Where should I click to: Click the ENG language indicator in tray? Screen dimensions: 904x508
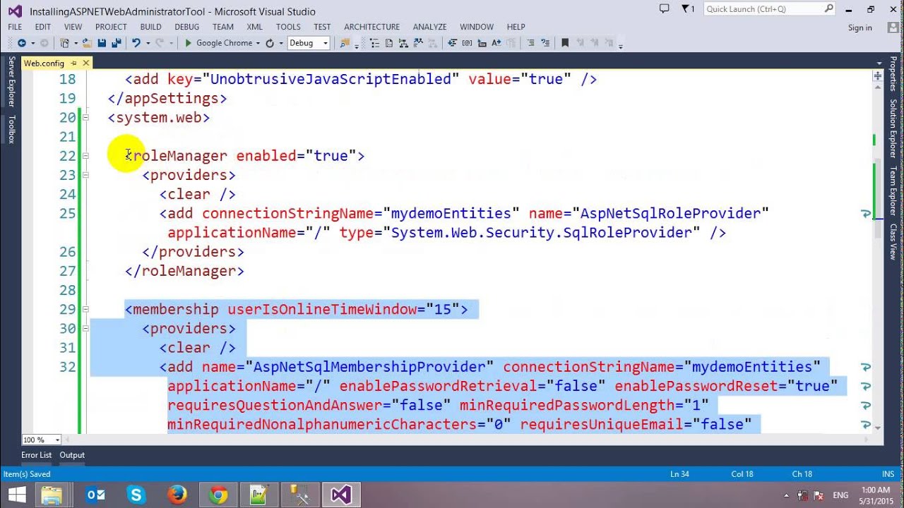[840, 495]
